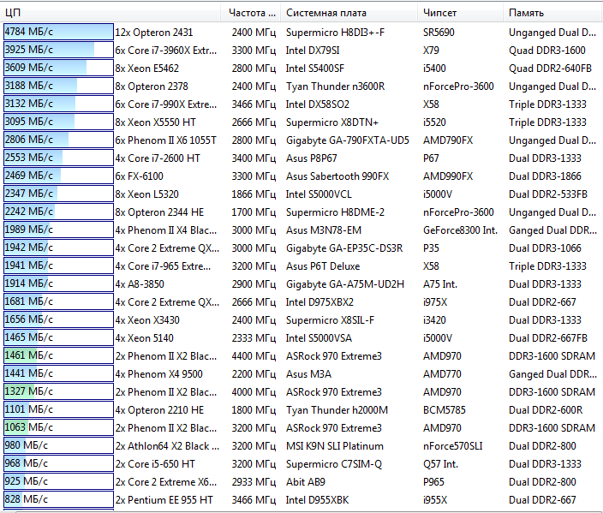This screenshot has width=603, height=513.
Task: Click the SR5690 chipset cell
Action: pos(439,33)
